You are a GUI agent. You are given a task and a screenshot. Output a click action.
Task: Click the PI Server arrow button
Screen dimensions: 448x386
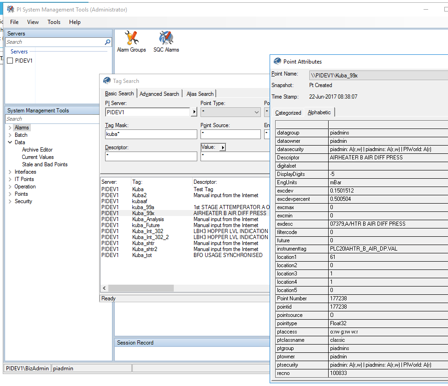click(x=194, y=112)
